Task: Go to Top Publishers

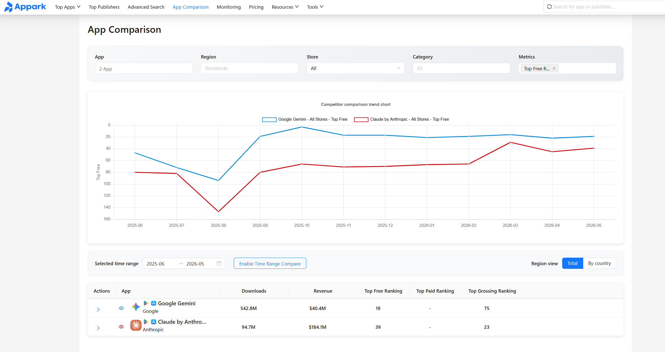Action: click(104, 7)
